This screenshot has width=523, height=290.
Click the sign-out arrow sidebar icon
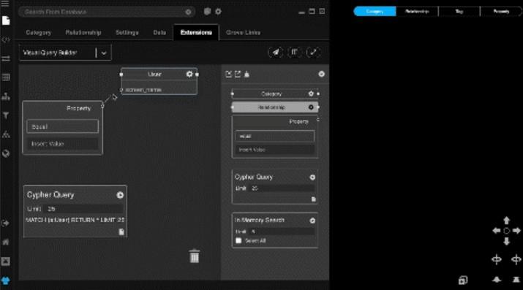point(6,223)
